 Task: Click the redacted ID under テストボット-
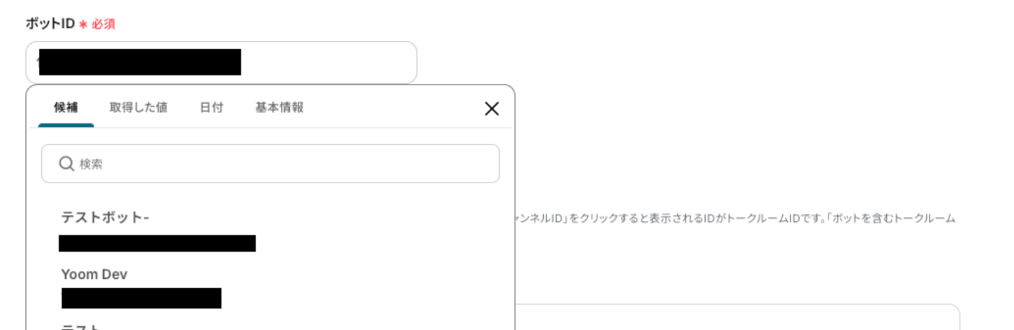pos(157,243)
